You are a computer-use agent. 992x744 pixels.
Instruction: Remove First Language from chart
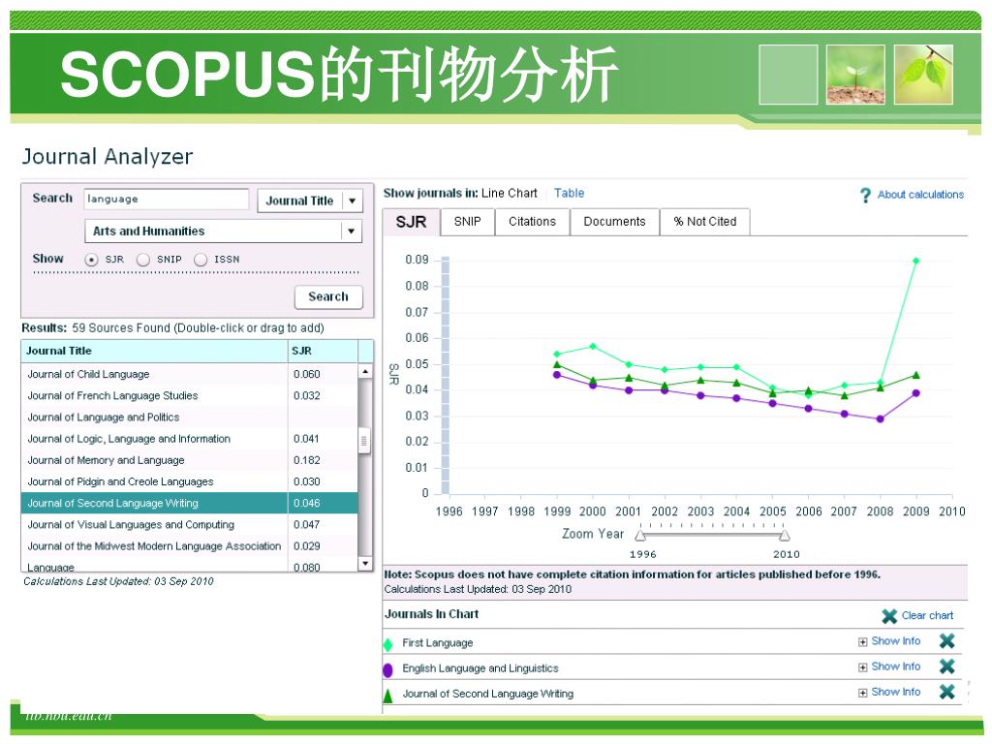(947, 641)
